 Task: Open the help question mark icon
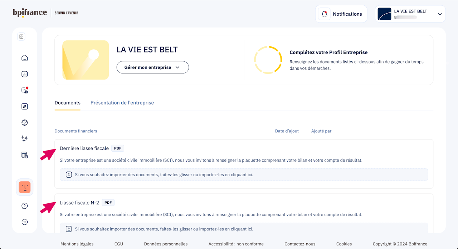25,206
